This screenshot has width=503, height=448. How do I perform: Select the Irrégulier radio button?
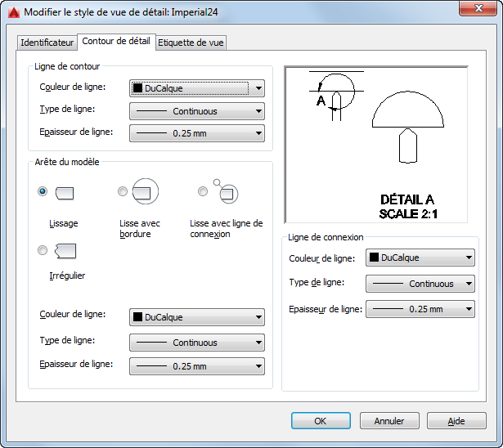pyautogui.click(x=43, y=250)
